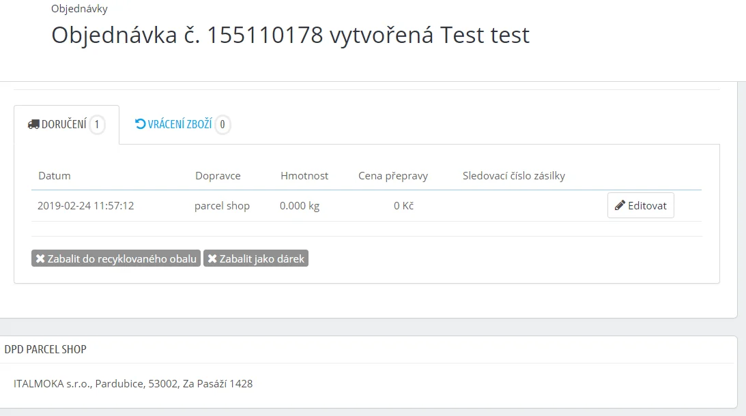Click the count badge "1" next to Doručení
The width and height of the screenshot is (746, 416).
[97, 125]
